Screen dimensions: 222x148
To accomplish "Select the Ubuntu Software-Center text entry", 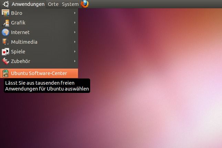I will 39,73.
